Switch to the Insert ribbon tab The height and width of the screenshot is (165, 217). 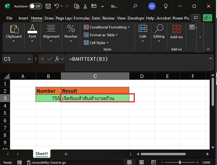click(24, 18)
